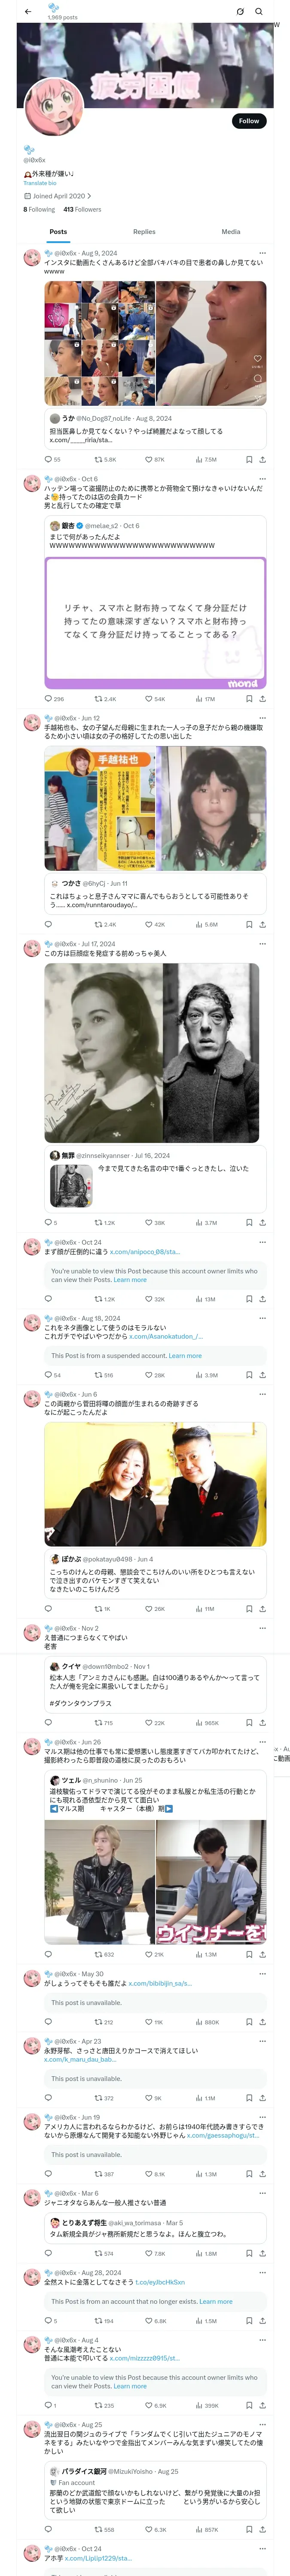Switch to the Media tab

[x=231, y=231]
